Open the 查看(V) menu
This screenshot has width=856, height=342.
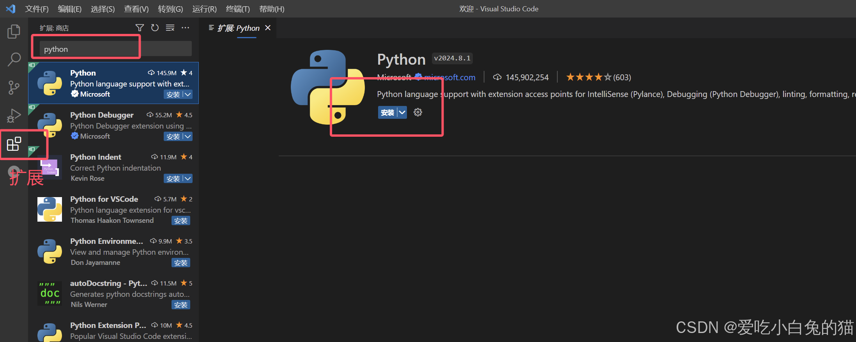(x=136, y=9)
